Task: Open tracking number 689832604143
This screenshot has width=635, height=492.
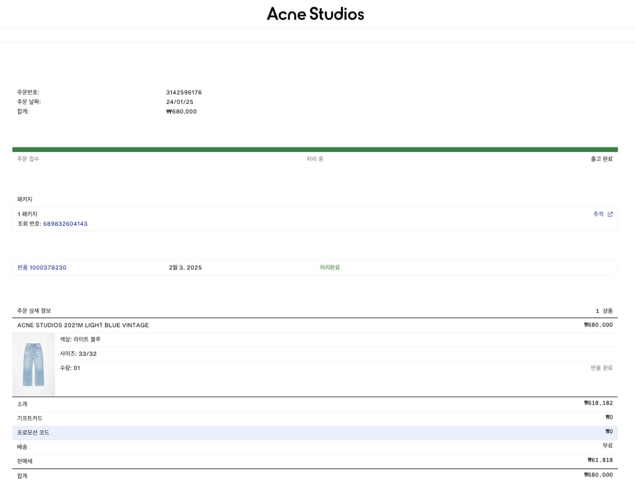Action: [65, 224]
